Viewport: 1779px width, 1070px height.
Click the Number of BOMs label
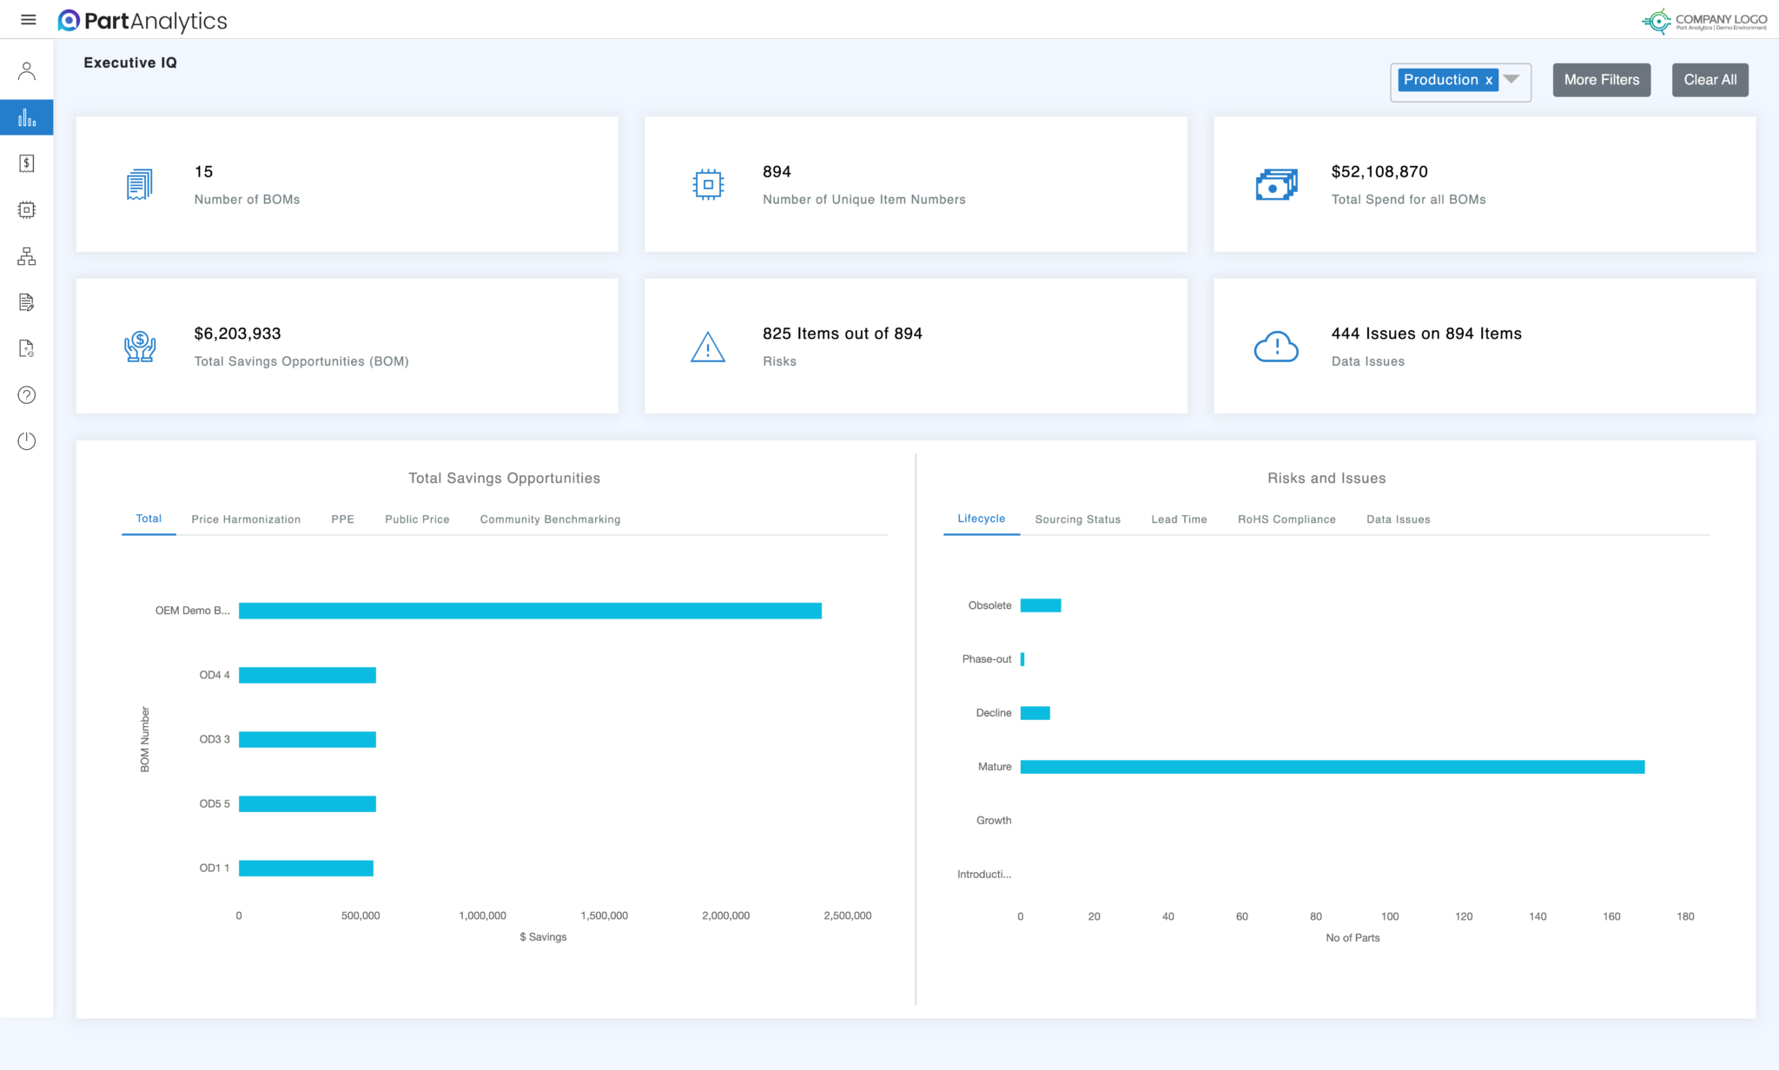coord(247,200)
